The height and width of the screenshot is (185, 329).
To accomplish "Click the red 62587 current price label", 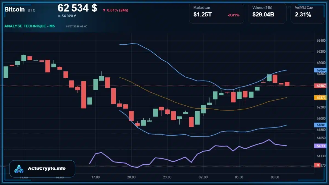I will [x=321, y=86].
